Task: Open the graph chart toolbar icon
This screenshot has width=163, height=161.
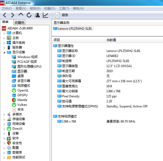Action: [45, 15]
